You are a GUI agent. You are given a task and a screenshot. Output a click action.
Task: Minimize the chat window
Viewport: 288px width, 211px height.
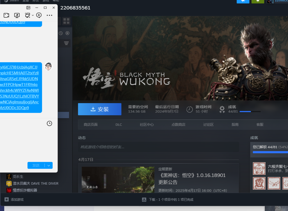[37, 8]
